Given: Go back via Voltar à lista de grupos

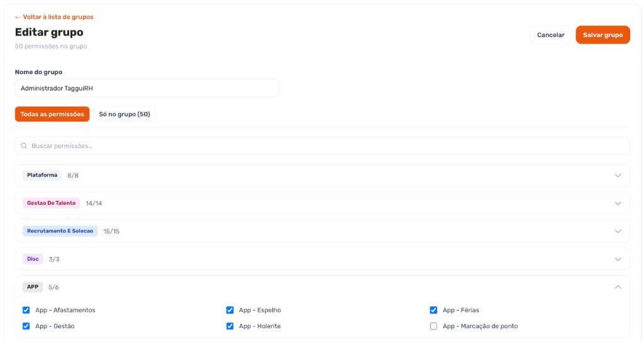Looking at the screenshot, I should point(54,17).
